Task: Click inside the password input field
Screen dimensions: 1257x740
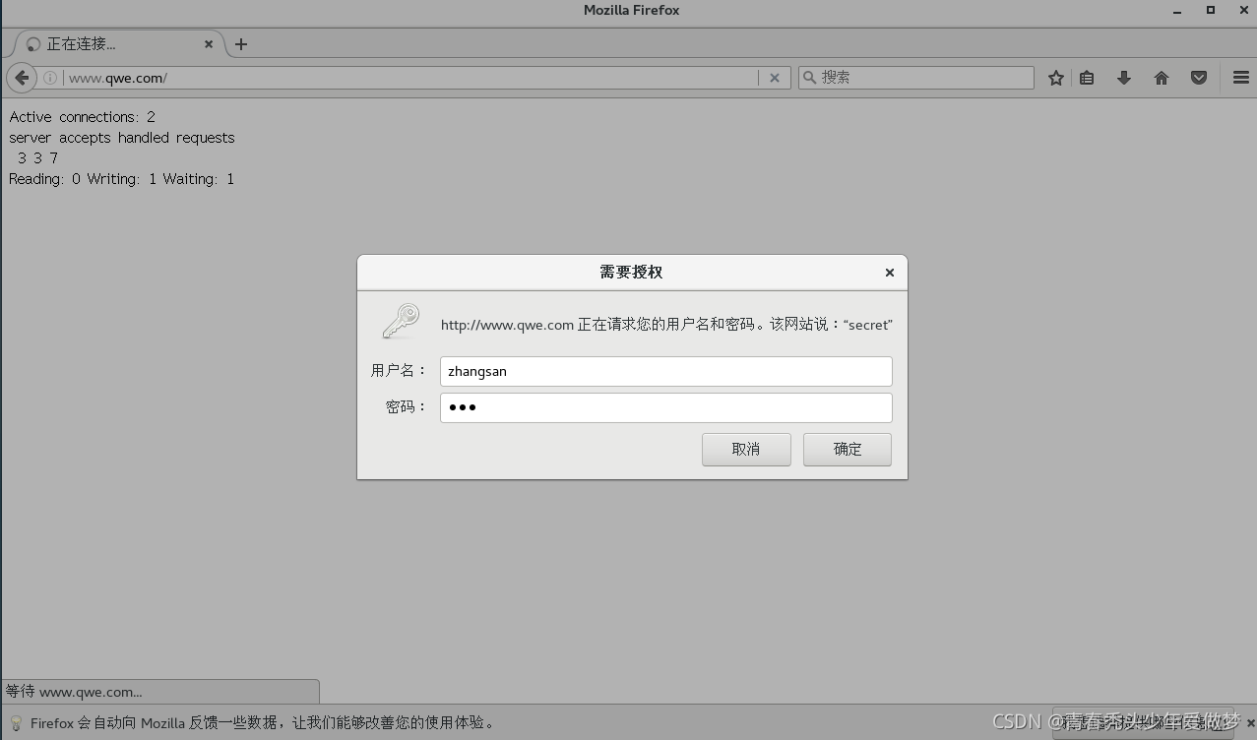Action: [x=665, y=406]
